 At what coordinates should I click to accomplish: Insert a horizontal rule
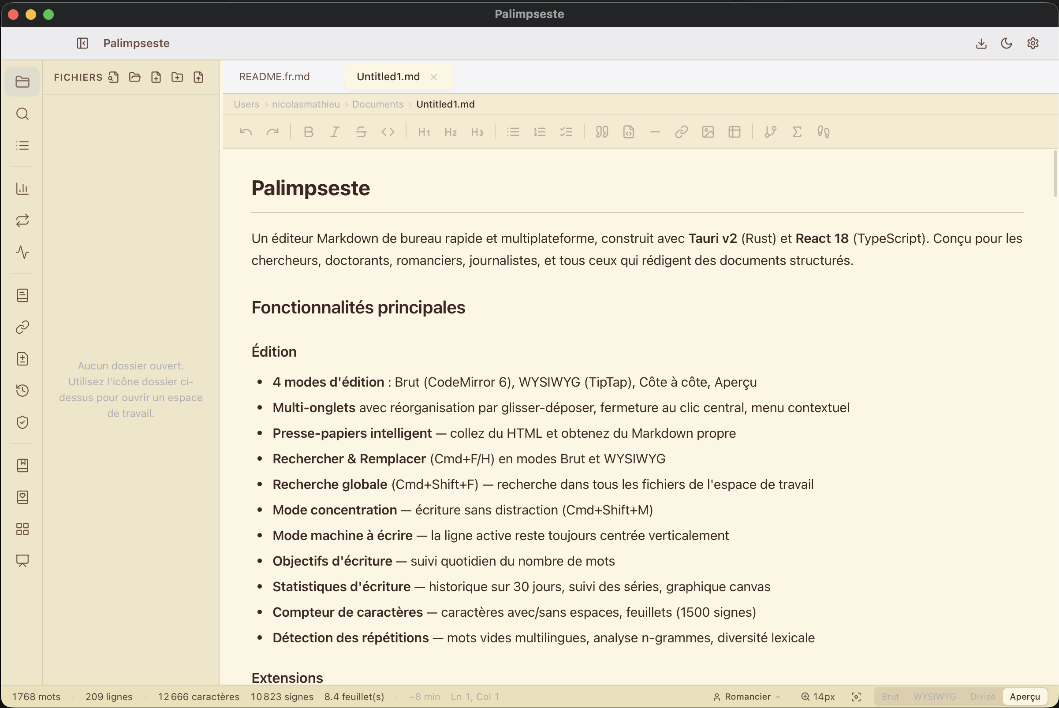[x=655, y=132]
